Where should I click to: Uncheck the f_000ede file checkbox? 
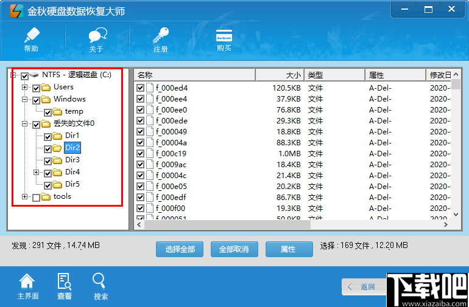click(140, 120)
